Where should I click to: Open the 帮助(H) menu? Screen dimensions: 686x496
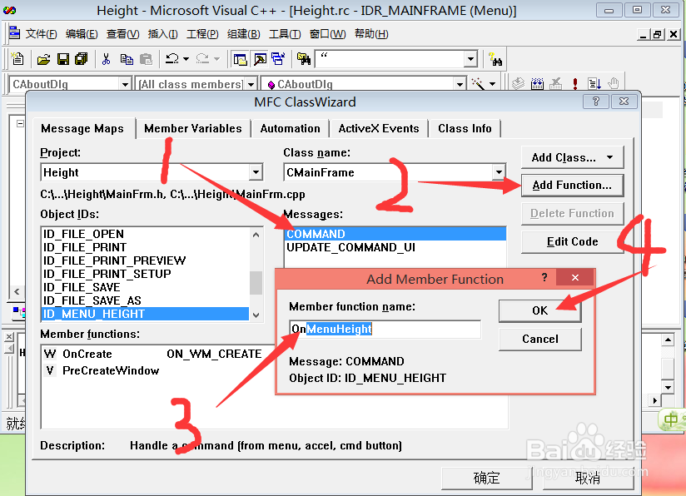click(x=371, y=33)
